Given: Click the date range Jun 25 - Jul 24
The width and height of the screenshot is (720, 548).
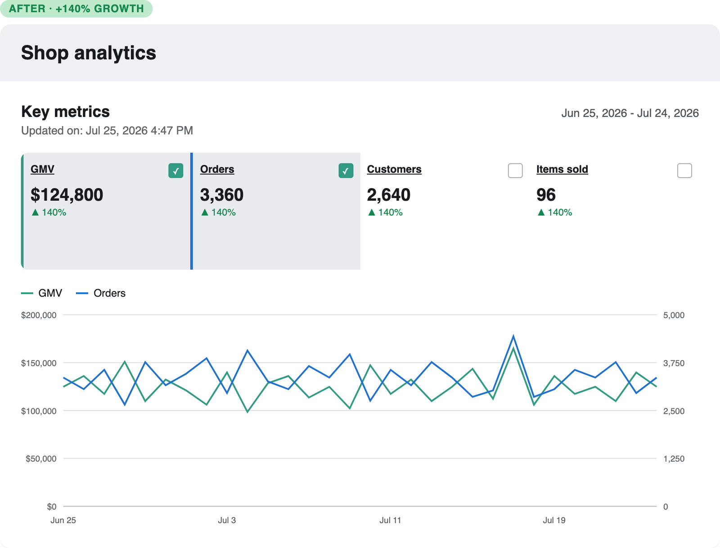Looking at the screenshot, I should (630, 113).
